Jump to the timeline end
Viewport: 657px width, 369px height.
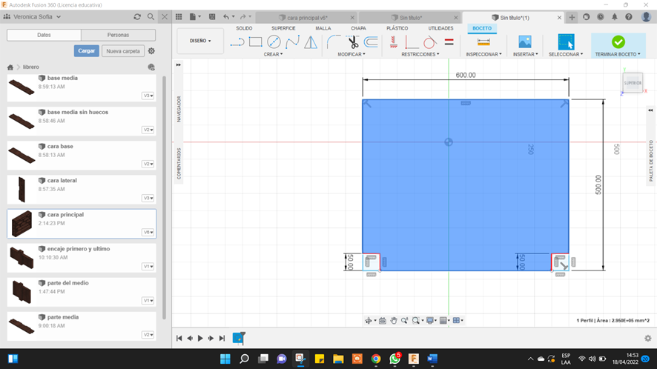coord(222,338)
